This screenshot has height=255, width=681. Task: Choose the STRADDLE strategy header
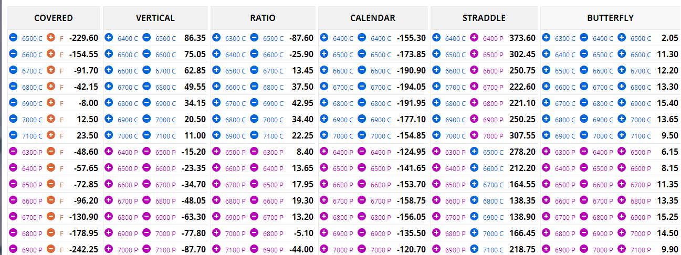pyautogui.click(x=484, y=18)
